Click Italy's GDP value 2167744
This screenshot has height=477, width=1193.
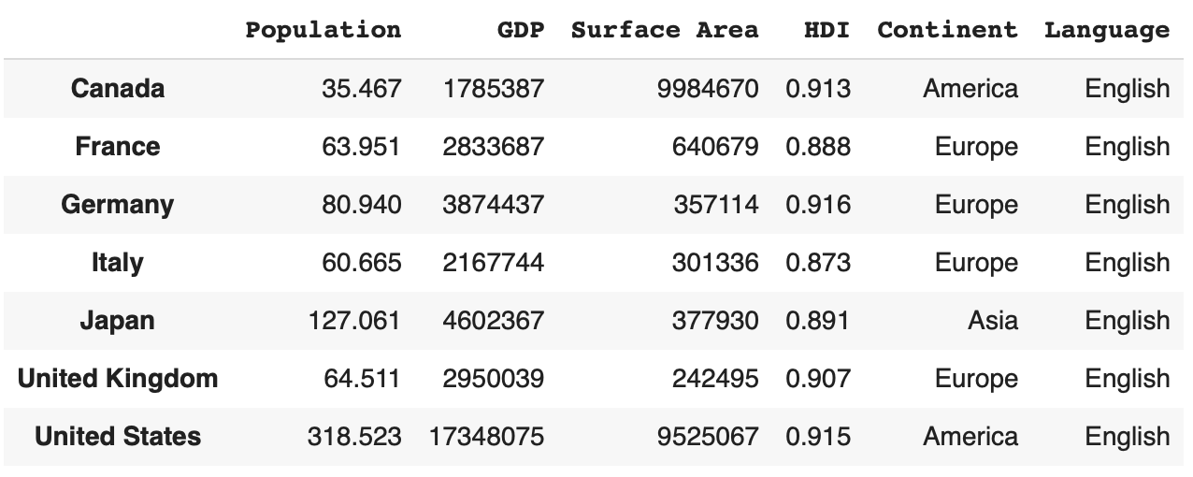[493, 263]
